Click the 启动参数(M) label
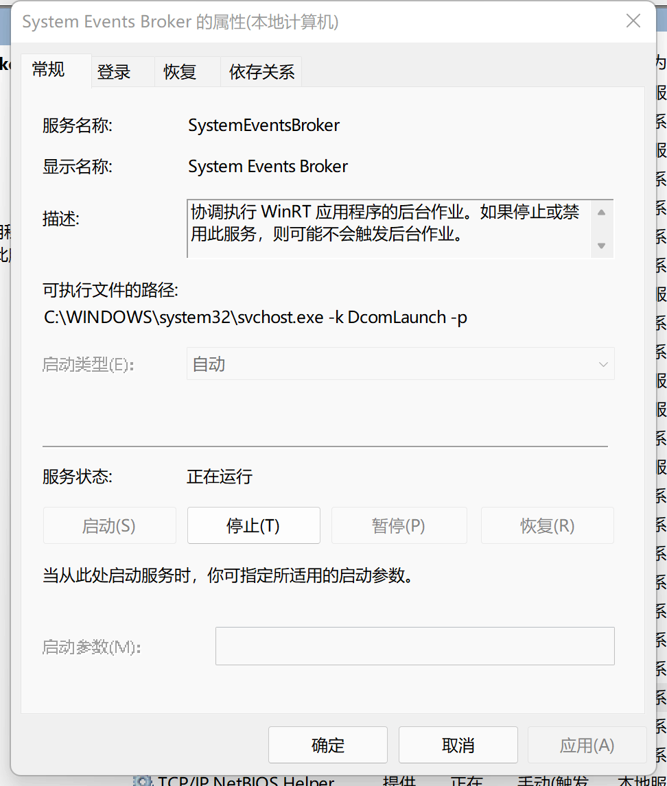 point(91,647)
